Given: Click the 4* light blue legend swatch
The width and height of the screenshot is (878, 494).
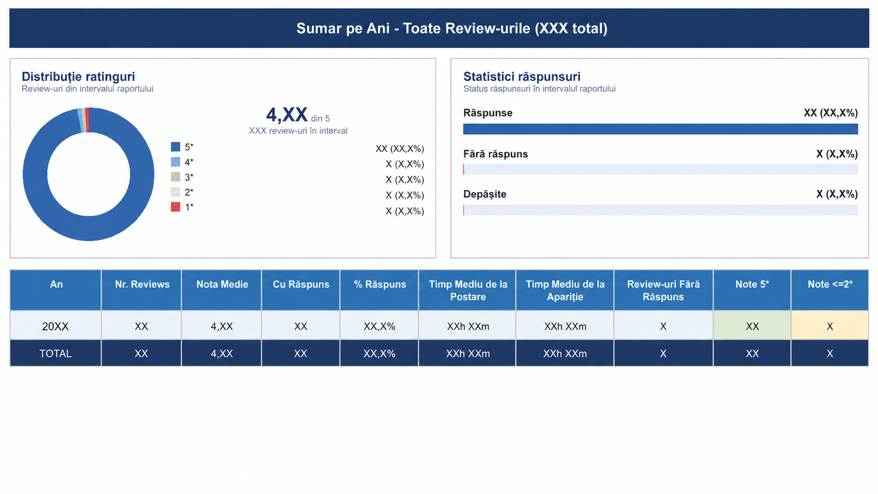Looking at the screenshot, I should click(175, 162).
